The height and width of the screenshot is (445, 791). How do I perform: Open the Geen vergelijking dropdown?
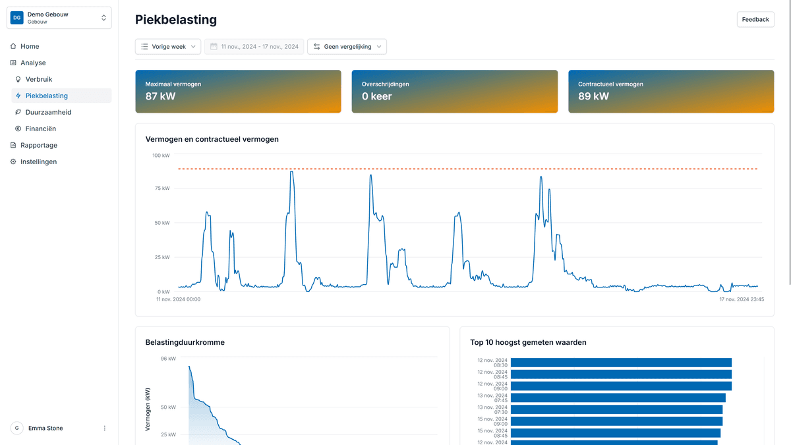coord(347,47)
